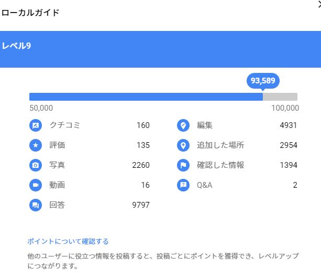Click the 追加した場所 count 2954

289,145
